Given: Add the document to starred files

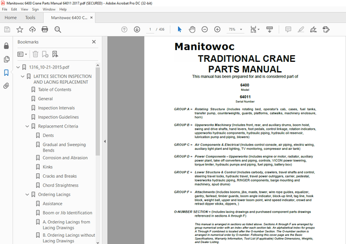Looking at the screenshot, I should coord(20,30).
